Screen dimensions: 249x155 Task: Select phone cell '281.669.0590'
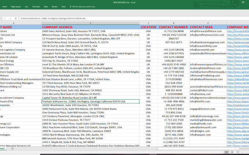pyautogui.click(x=174, y=105)
